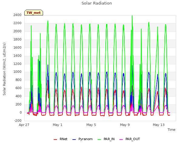Toggle the RNet series in legend
This screenshot has width=194, height=145.
(61, 139)
